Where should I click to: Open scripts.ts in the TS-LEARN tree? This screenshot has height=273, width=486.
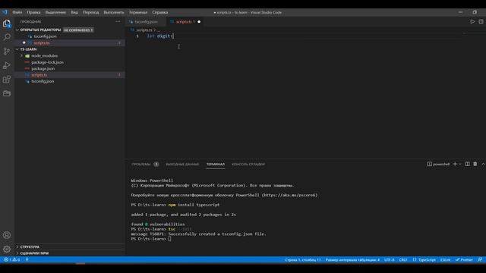(39, 75)
